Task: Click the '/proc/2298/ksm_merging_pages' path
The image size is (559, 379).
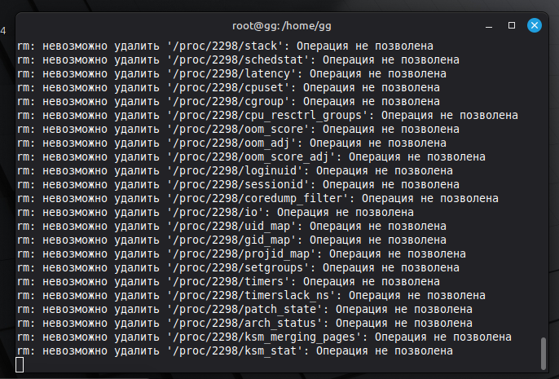Action: click(265, 337)
